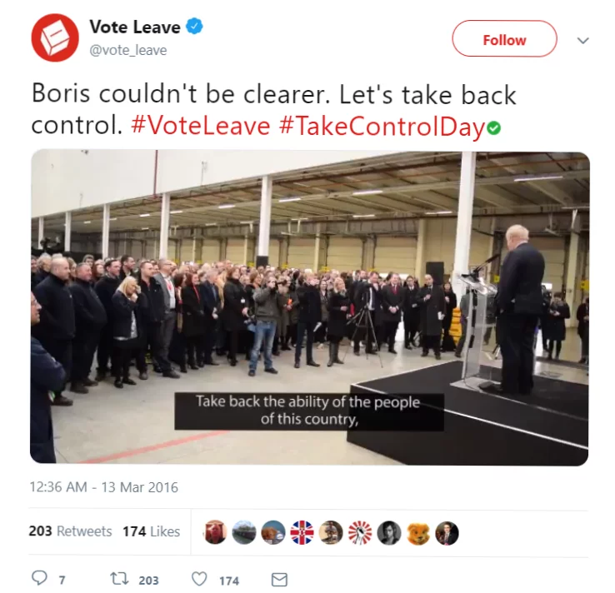
Task: Open the teddy bear avatar liker profile
Action: 418,533
